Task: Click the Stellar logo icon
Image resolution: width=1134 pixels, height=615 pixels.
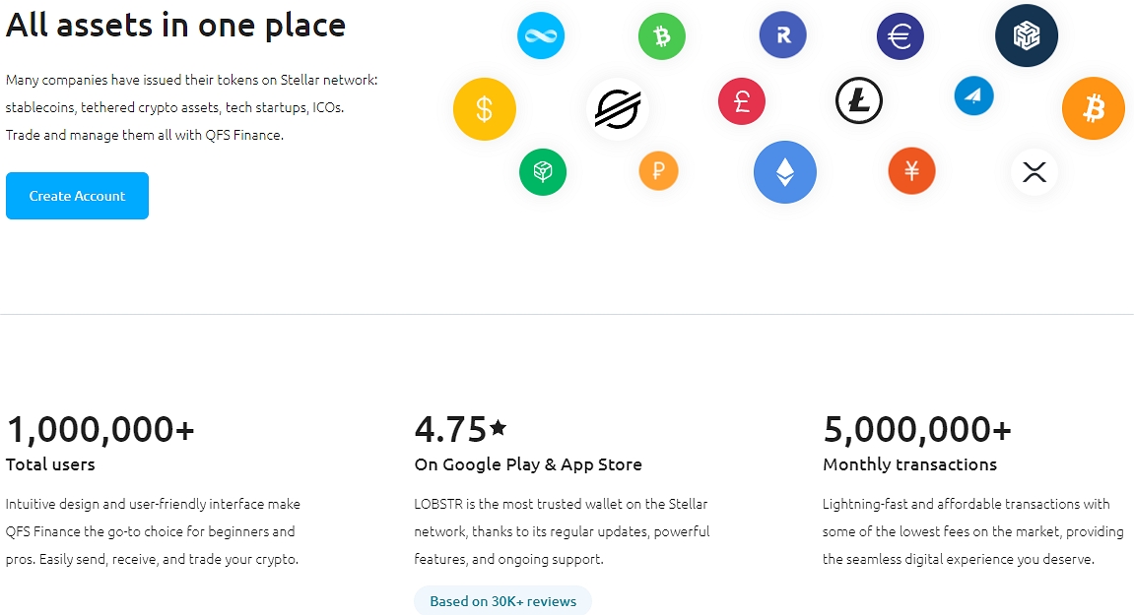Action: click(x=618, y=108)
